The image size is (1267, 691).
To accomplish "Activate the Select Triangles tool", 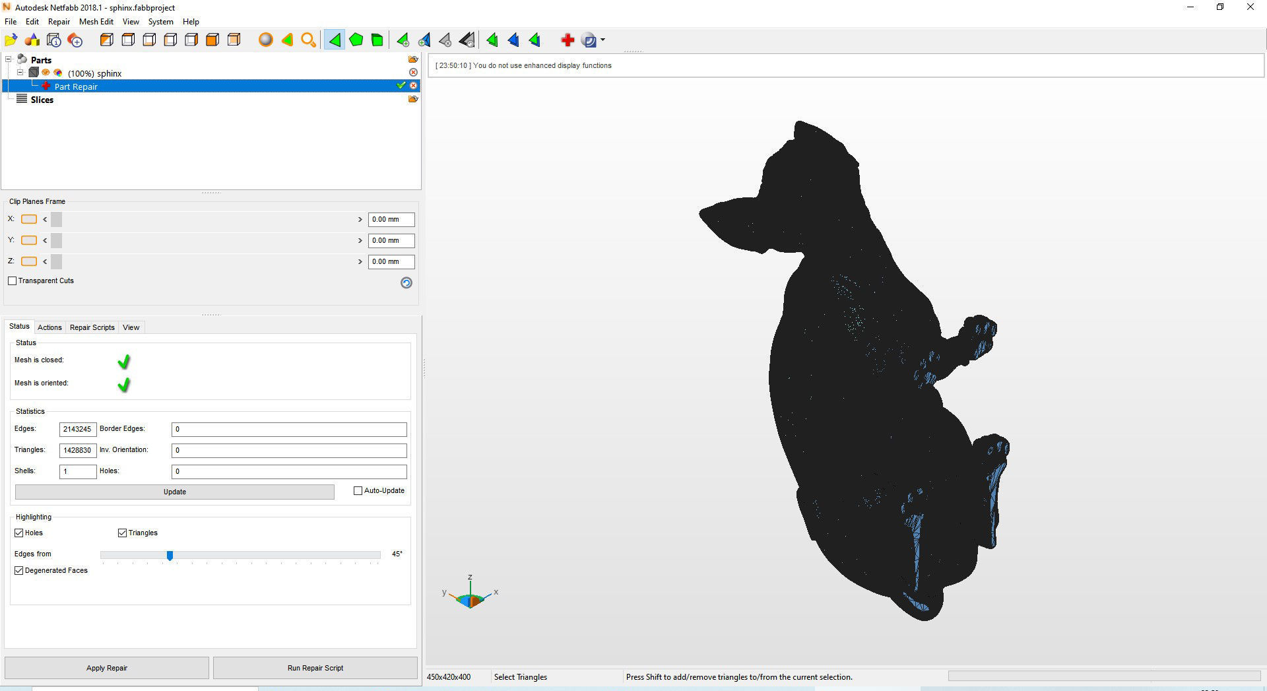I will coord(335,40).
